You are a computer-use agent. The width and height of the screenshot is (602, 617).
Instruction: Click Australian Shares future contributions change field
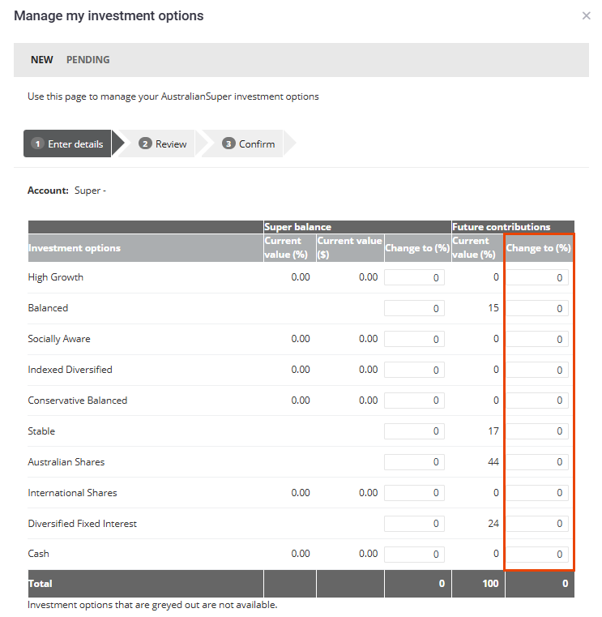point(538,462)
